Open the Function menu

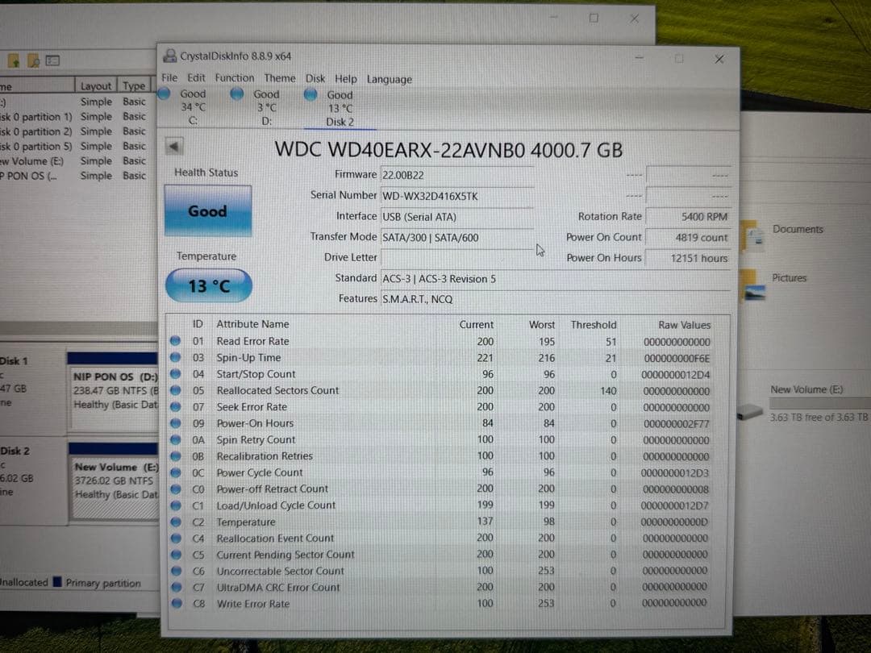click(235, 77)
